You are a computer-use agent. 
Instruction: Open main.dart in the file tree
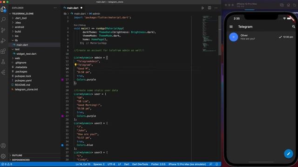[22, 45]
